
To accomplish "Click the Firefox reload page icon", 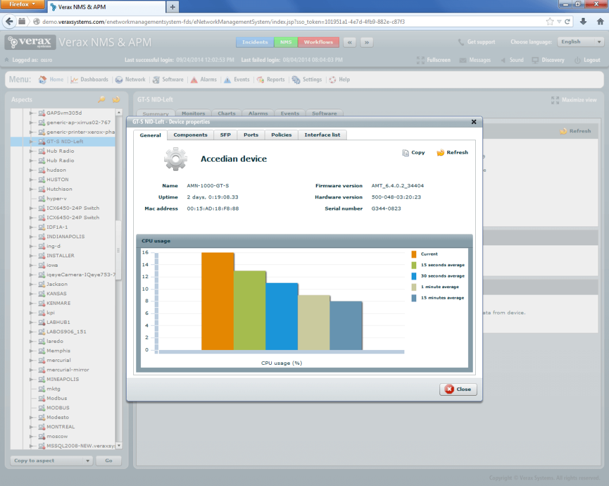I will [567, 22].
